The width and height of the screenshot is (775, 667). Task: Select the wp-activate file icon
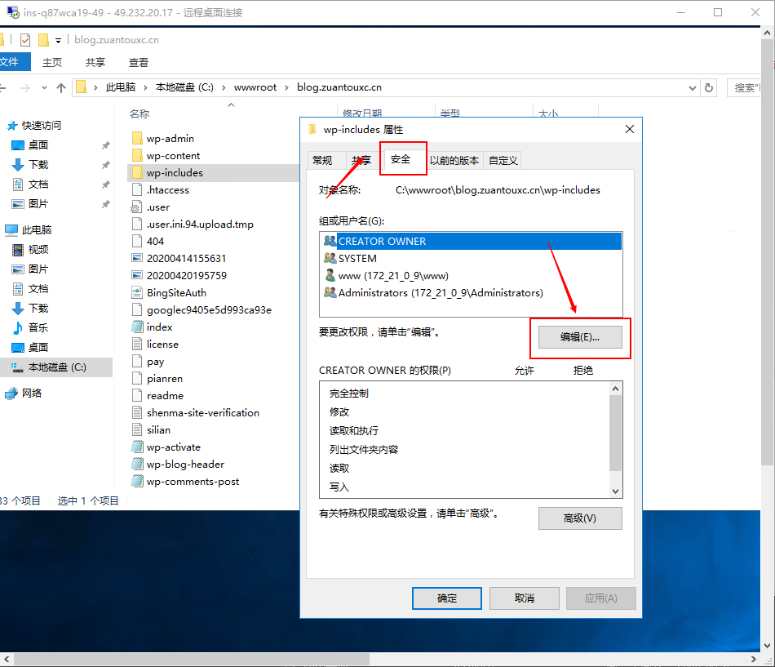pyautogui.click(x=137, y=447)
